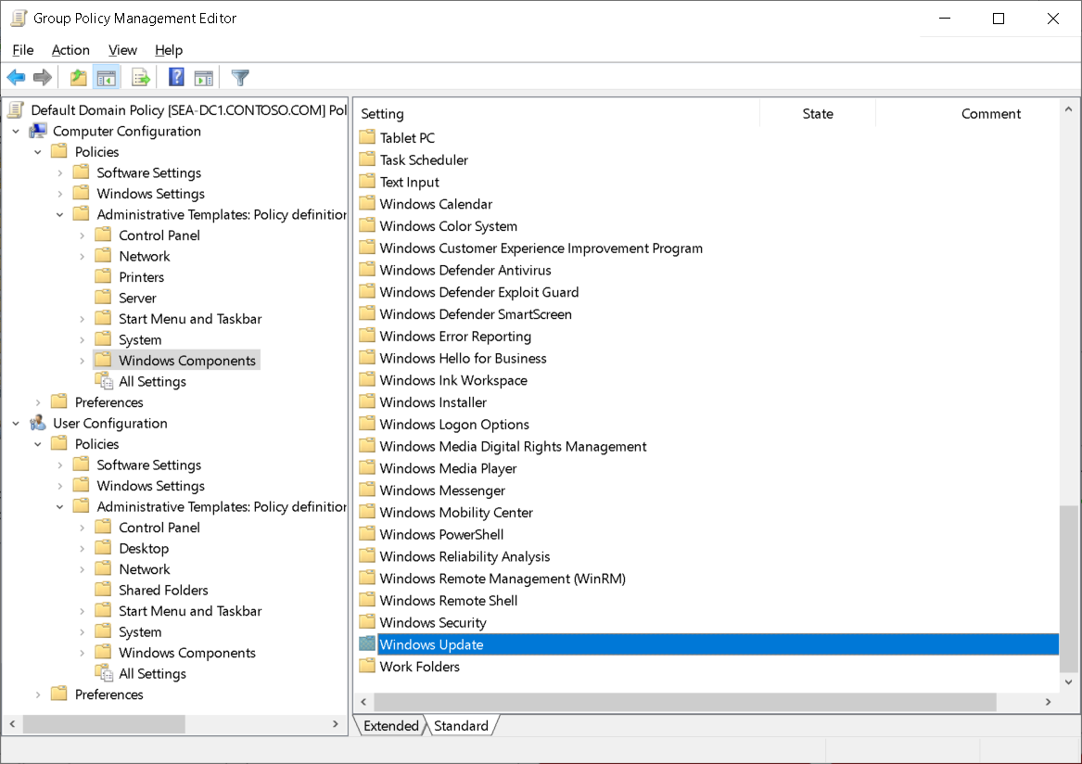The height and width of the screenshot is (764, 1082).
Task: Collapse Policies under Computer Configuration
Action: 38,152
